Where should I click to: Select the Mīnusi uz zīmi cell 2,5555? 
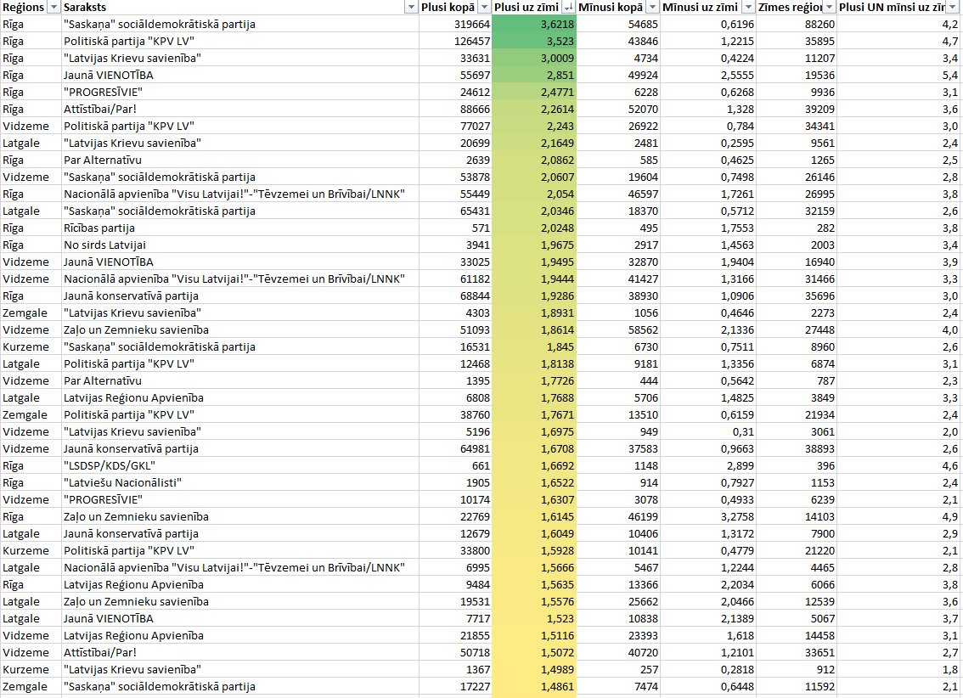tap(708, 75)
